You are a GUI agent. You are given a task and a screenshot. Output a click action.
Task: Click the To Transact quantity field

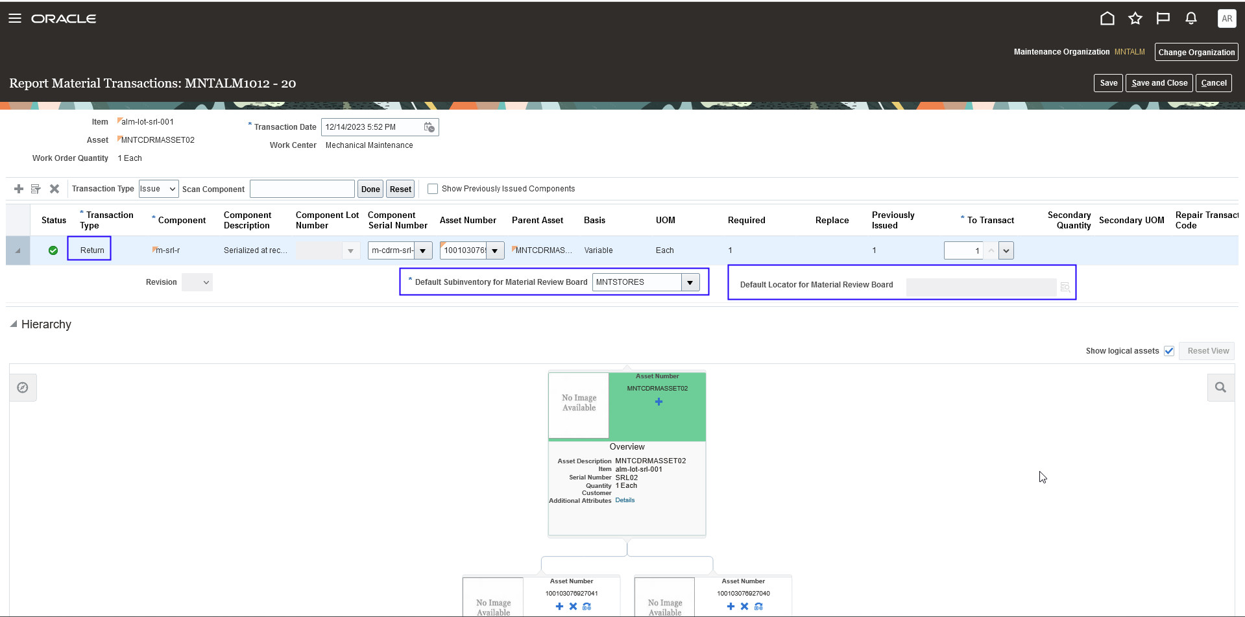pyautogui.click(x=963, y=250)
